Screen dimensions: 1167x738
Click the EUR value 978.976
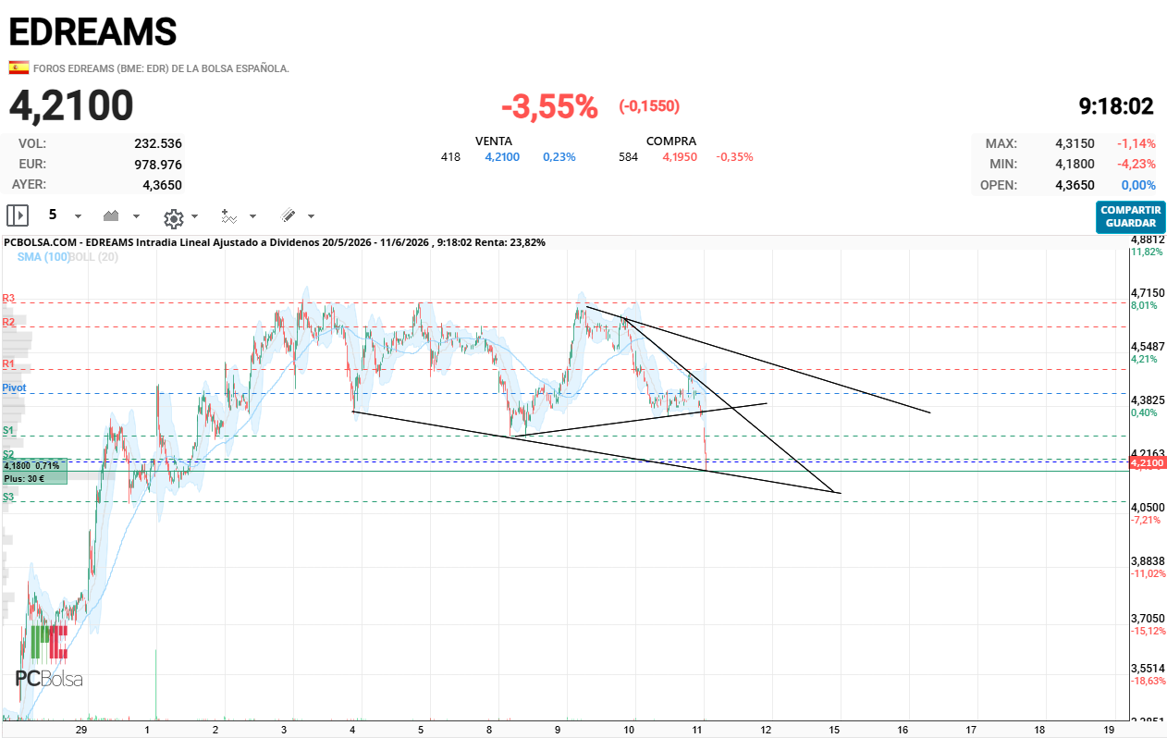[158, 165]
